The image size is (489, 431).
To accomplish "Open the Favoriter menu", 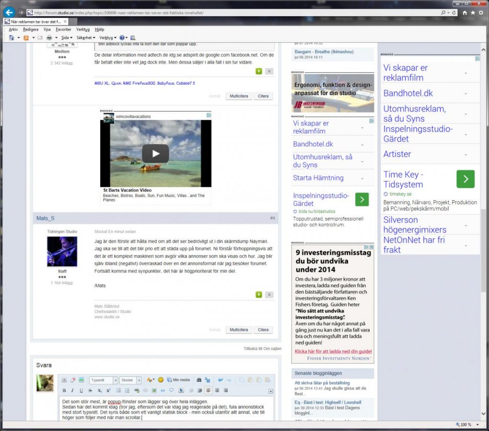I will pyautogui.click(x=63, y=29).
